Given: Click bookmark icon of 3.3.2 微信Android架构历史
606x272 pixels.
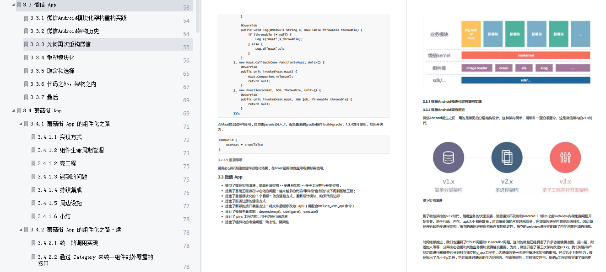Looking at the screenshot, I should tap(26, 31).
